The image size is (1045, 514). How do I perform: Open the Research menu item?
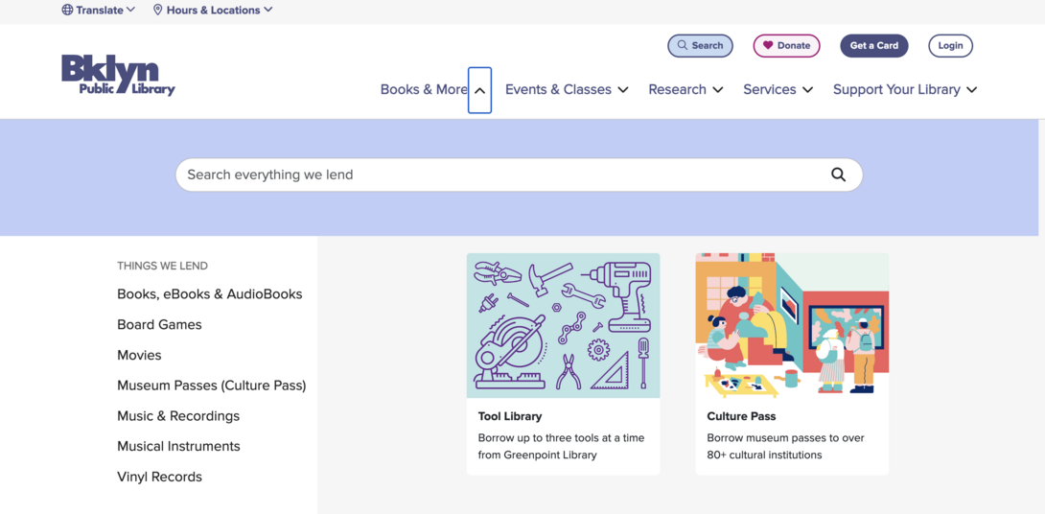tap(677, 89)
